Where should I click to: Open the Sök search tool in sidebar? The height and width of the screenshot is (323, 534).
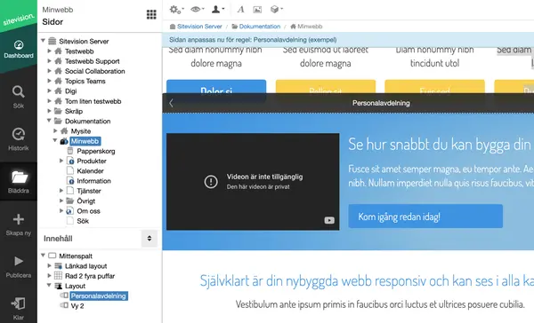[19, 97]
